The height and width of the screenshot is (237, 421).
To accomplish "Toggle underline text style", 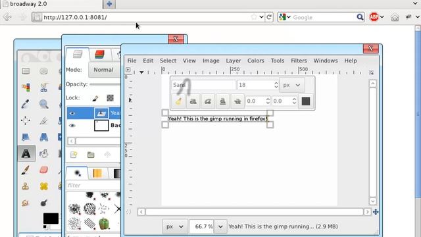I will tap(222, 101).
